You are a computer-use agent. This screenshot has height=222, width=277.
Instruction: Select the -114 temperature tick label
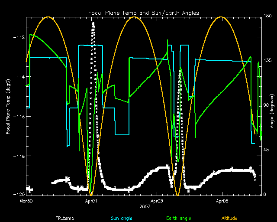19,77
